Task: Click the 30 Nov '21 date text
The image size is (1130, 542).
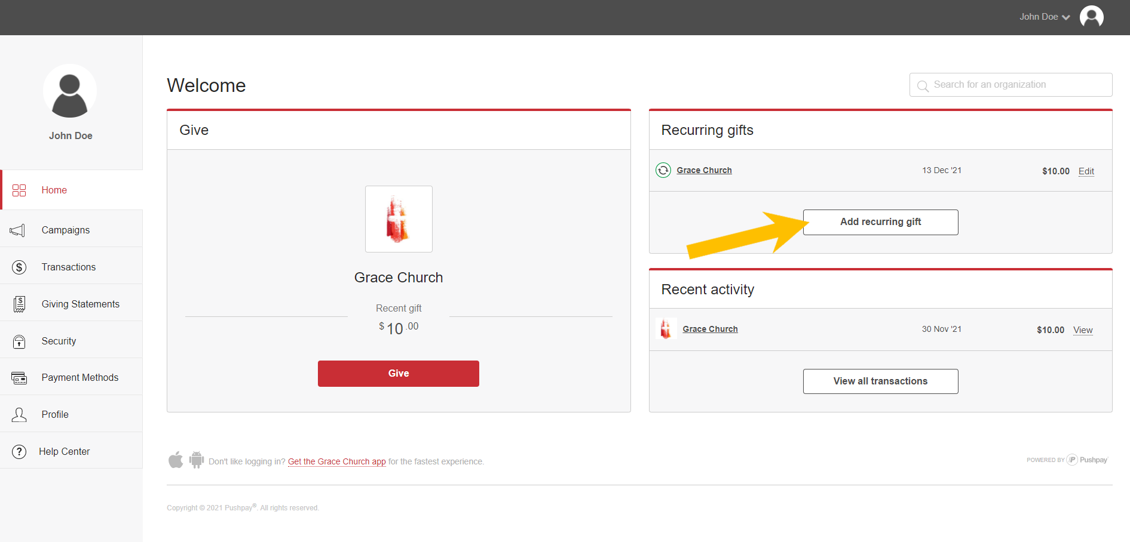Action: (x=942, y=329)
